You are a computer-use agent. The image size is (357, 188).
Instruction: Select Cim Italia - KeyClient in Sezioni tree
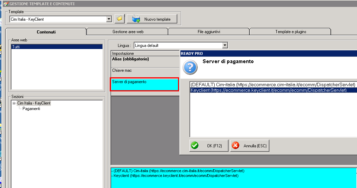pyautogui.click(x=34, y=103)
